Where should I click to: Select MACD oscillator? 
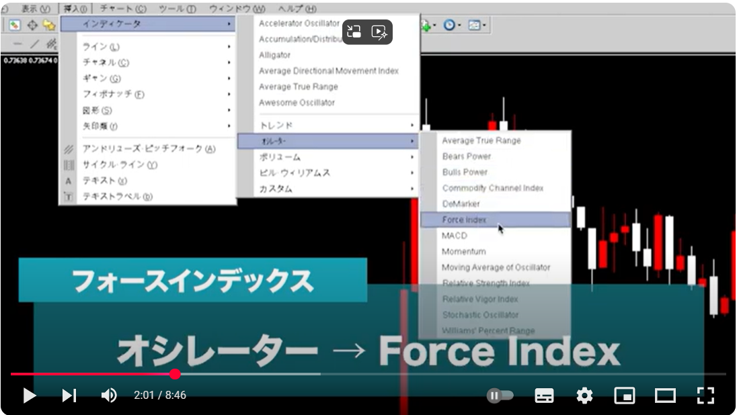click(x=455, y=236)
